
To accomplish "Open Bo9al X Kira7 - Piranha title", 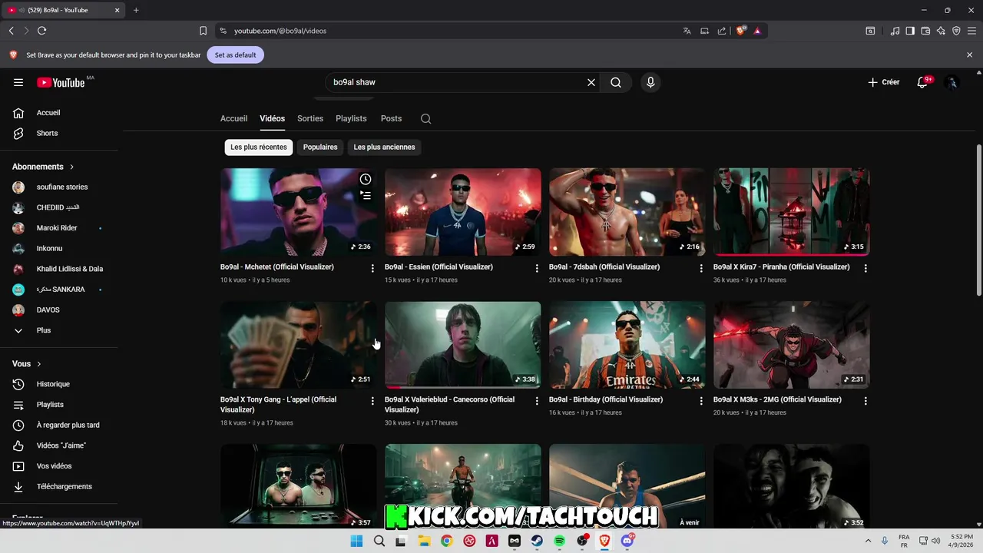I will coord(781,267).
